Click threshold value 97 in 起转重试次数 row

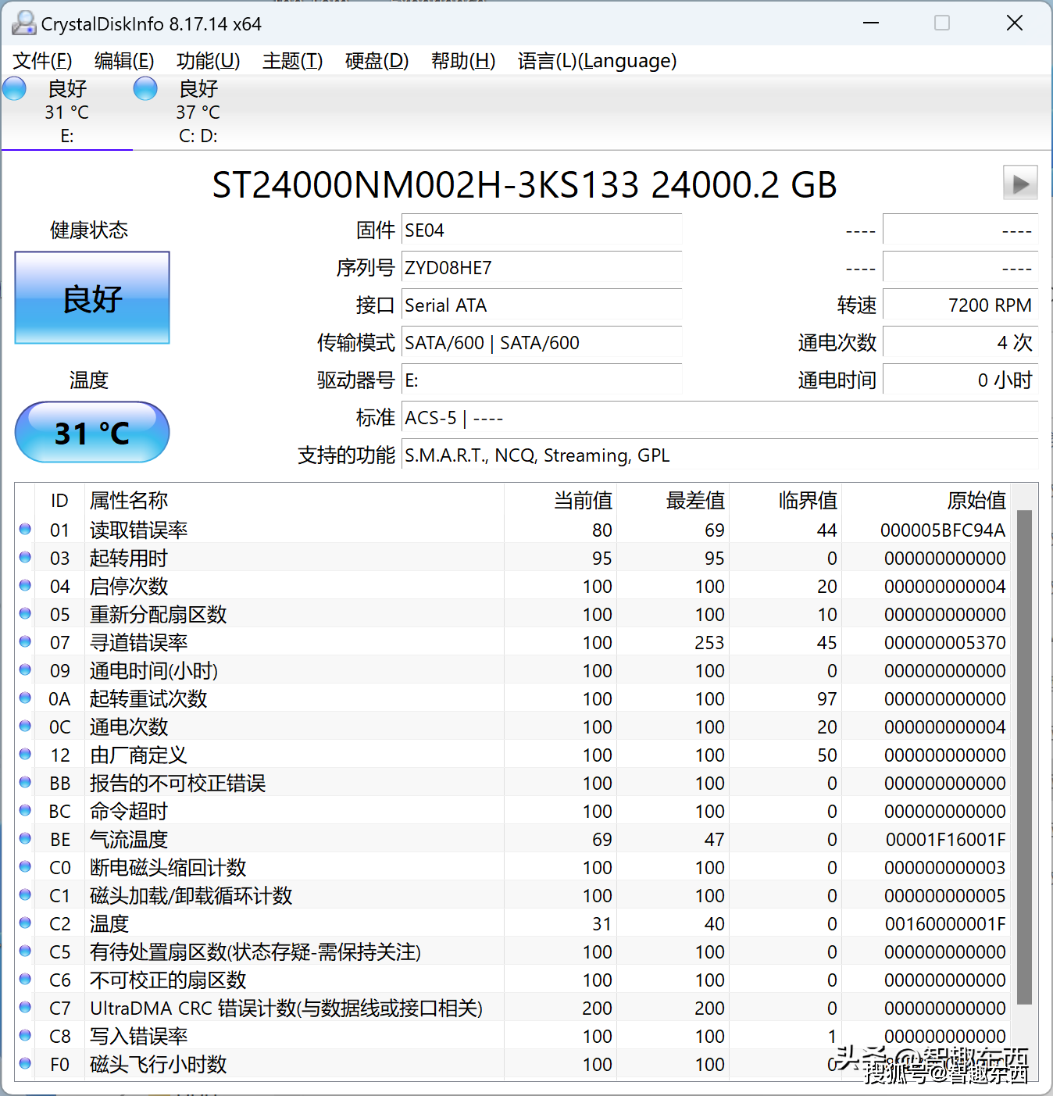pyautogui.click(x=826, y=699)
